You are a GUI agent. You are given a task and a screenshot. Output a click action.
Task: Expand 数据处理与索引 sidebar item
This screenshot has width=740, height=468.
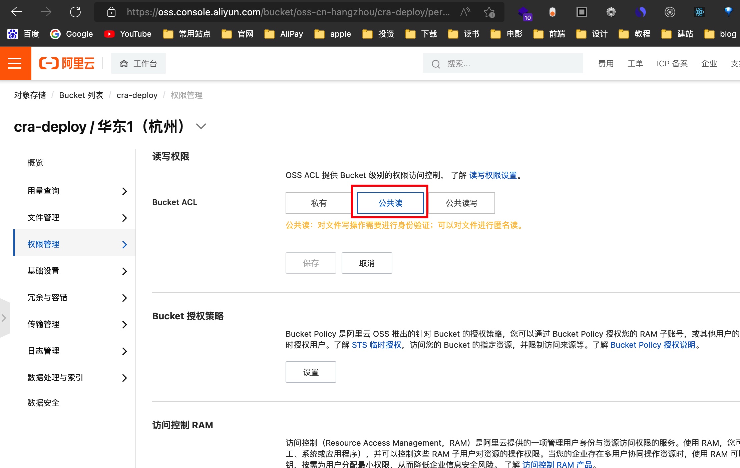tap(75, 378)
